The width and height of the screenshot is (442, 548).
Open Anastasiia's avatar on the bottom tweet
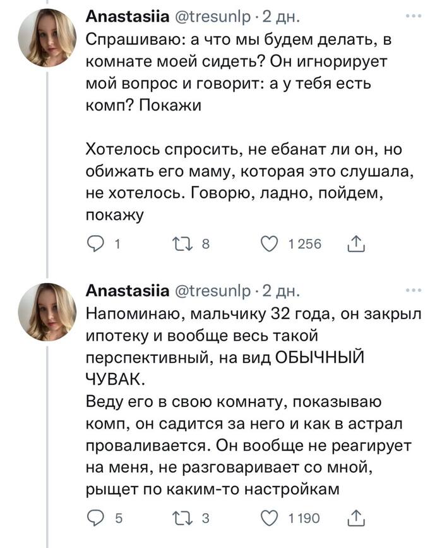[47, 312]
